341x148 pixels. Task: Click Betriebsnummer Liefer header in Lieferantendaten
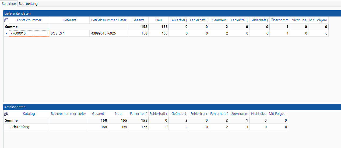[109, 20]
